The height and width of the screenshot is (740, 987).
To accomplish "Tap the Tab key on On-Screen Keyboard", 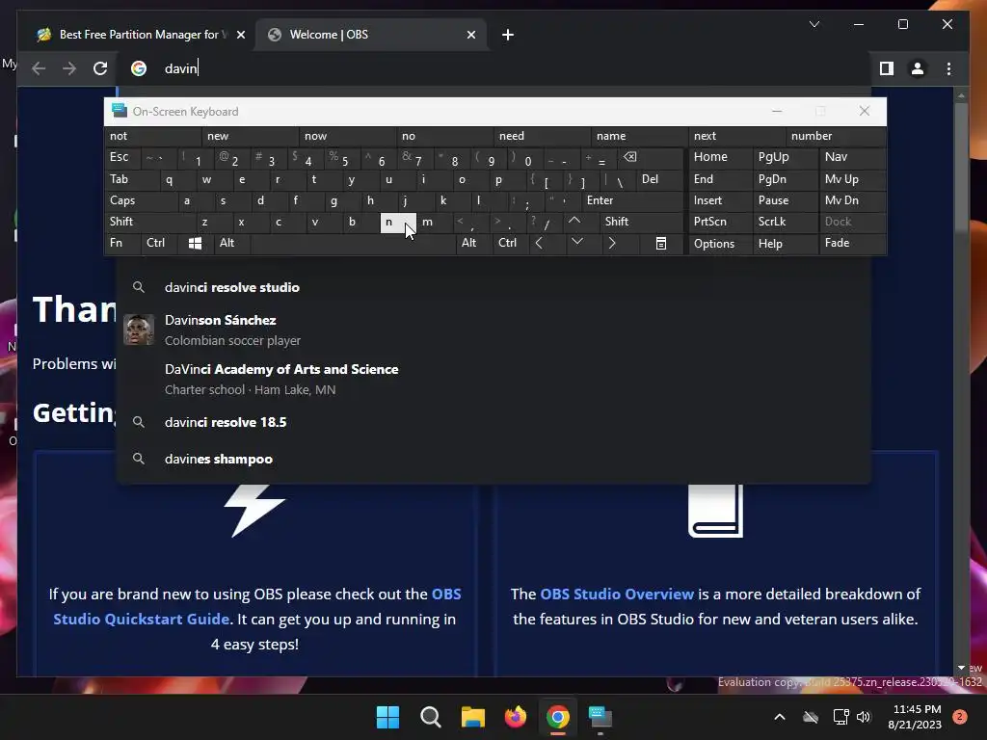I will (131, 179).
